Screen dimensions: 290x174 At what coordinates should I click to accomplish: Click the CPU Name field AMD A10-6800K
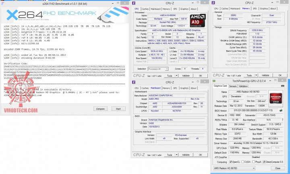[168, 16]
